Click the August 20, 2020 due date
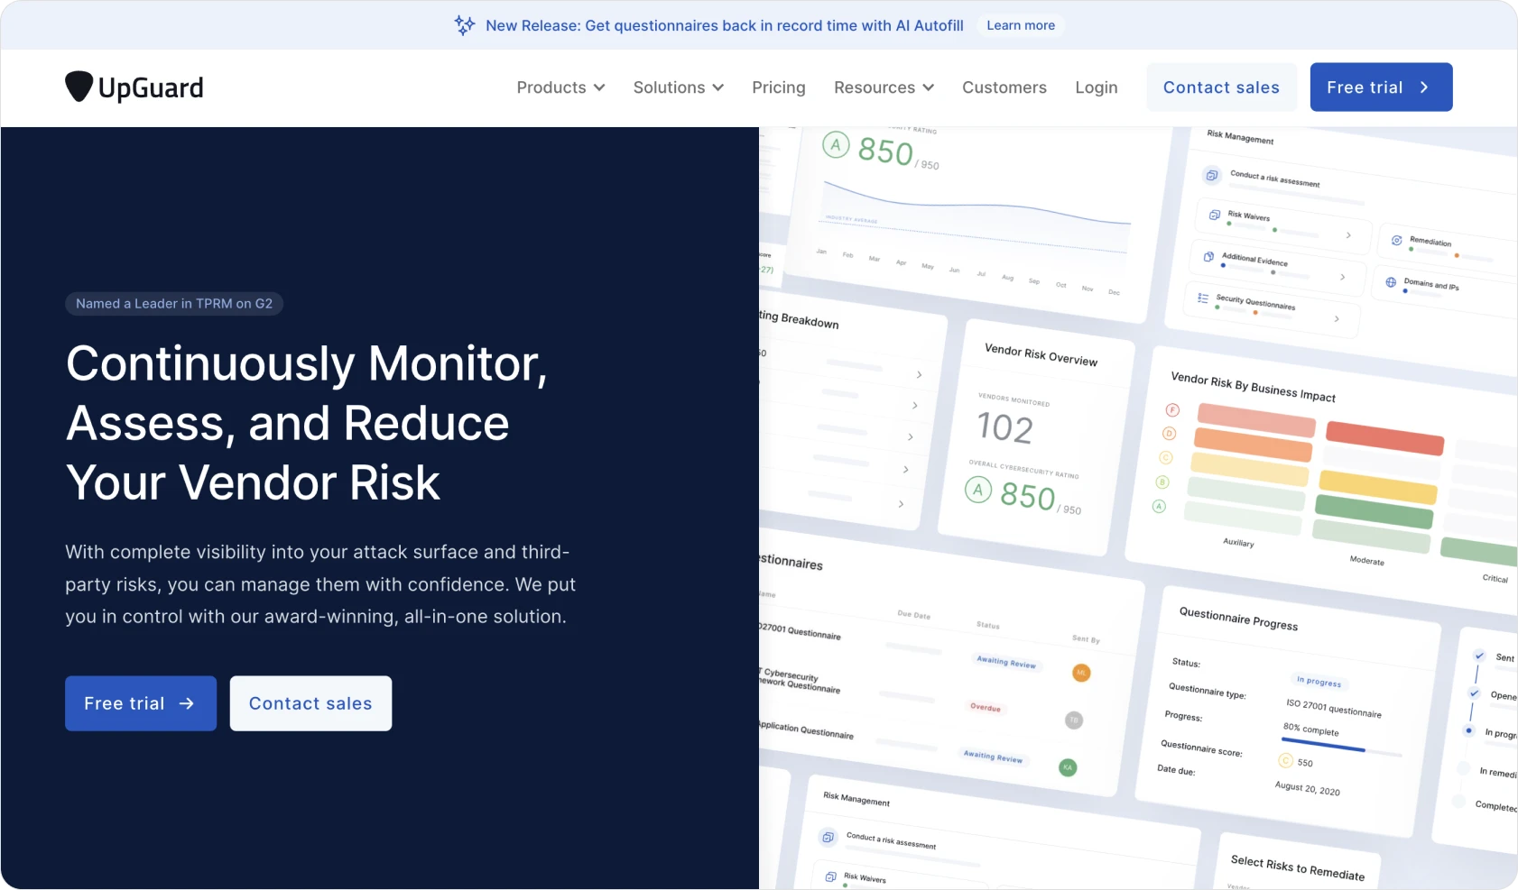 (x=1307, y=788)
